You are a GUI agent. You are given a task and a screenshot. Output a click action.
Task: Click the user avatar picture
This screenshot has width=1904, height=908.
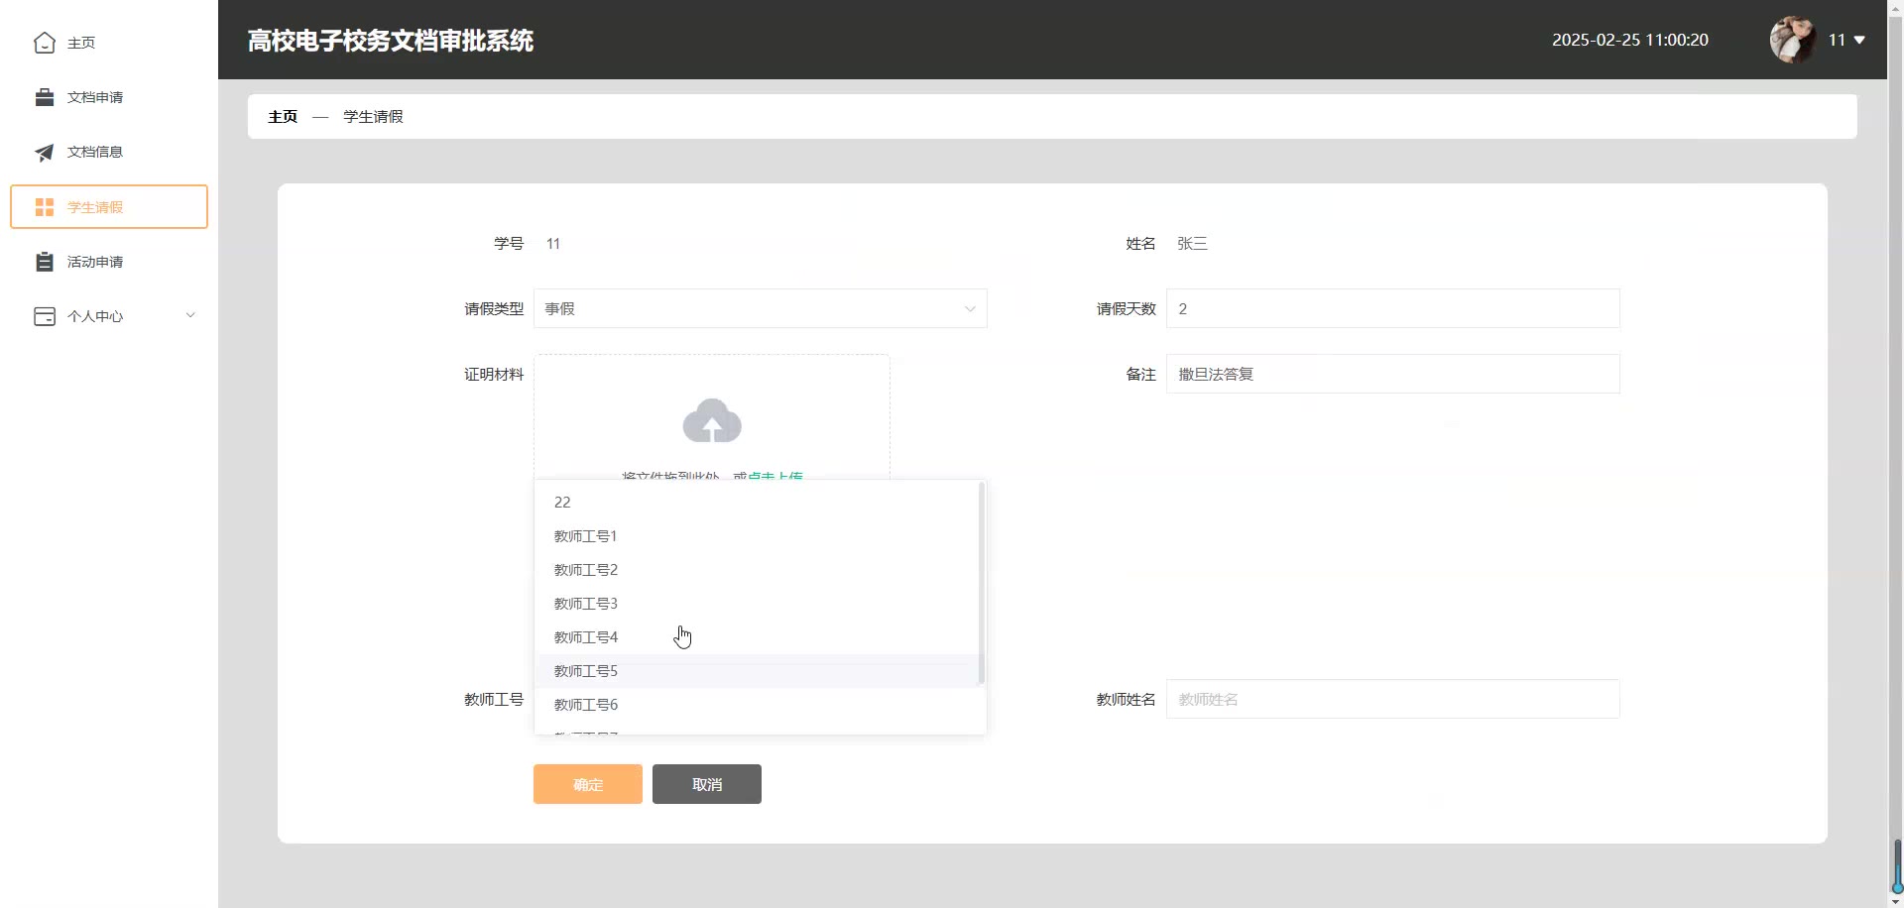coord(1793,40)
